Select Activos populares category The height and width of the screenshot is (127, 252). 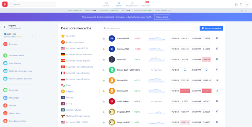[73, 42]
